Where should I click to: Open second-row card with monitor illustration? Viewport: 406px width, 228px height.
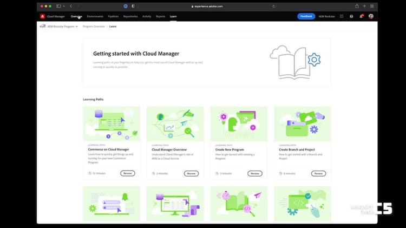coord(175,204)
